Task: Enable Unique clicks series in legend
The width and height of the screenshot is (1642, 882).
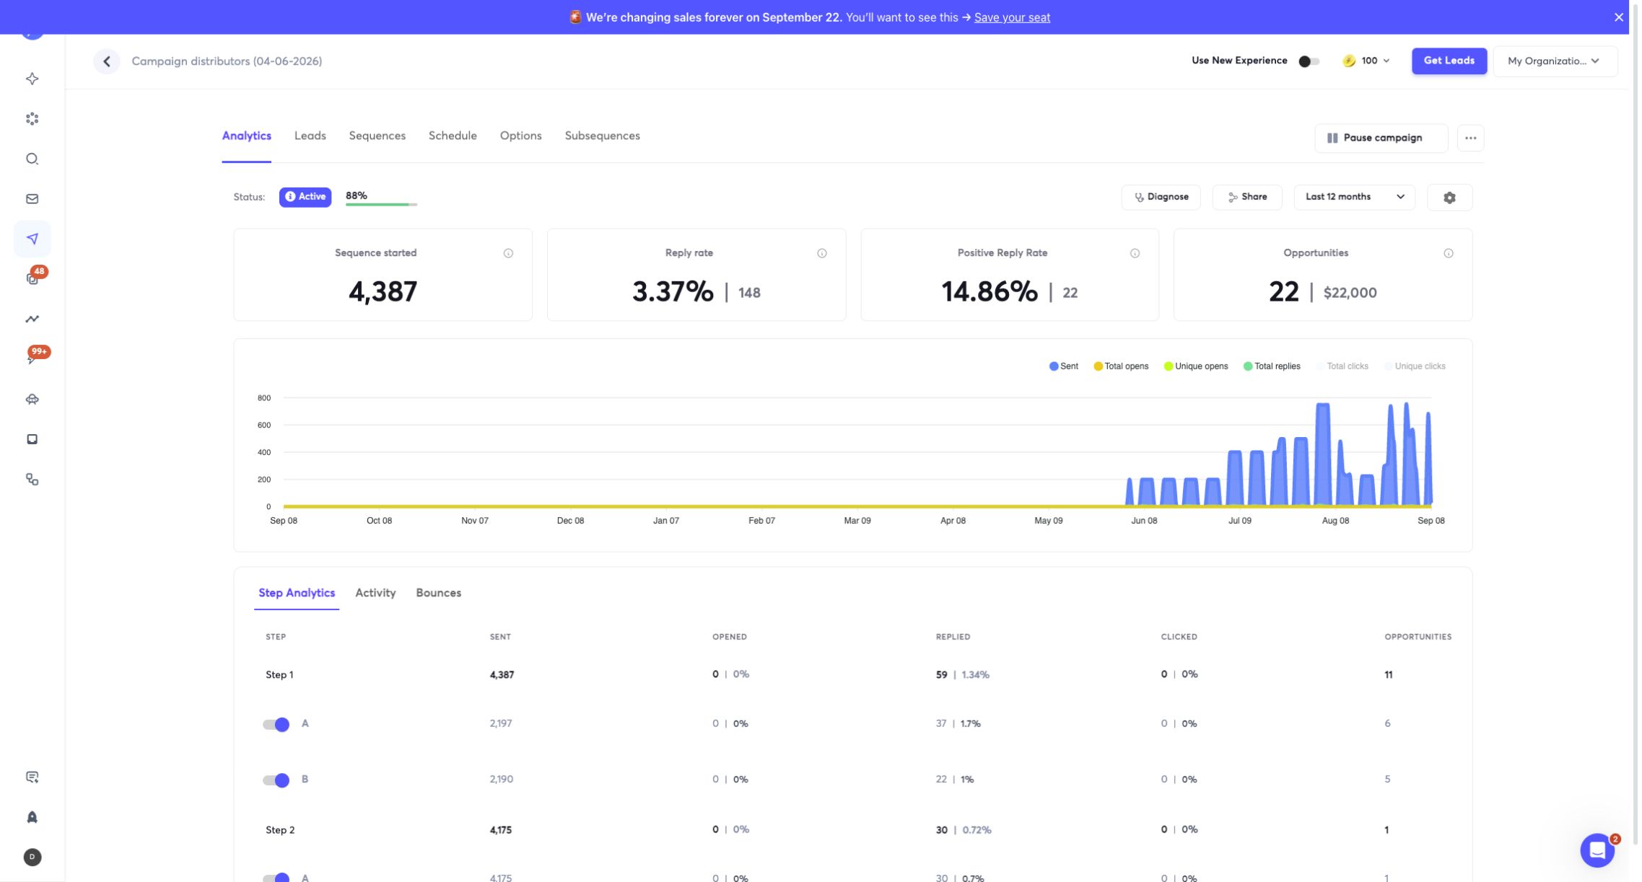Action: [x=1415, y=366]
